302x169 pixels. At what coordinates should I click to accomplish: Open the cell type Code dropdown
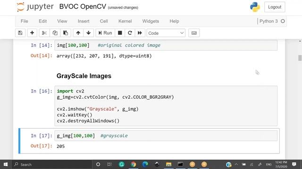166,33
